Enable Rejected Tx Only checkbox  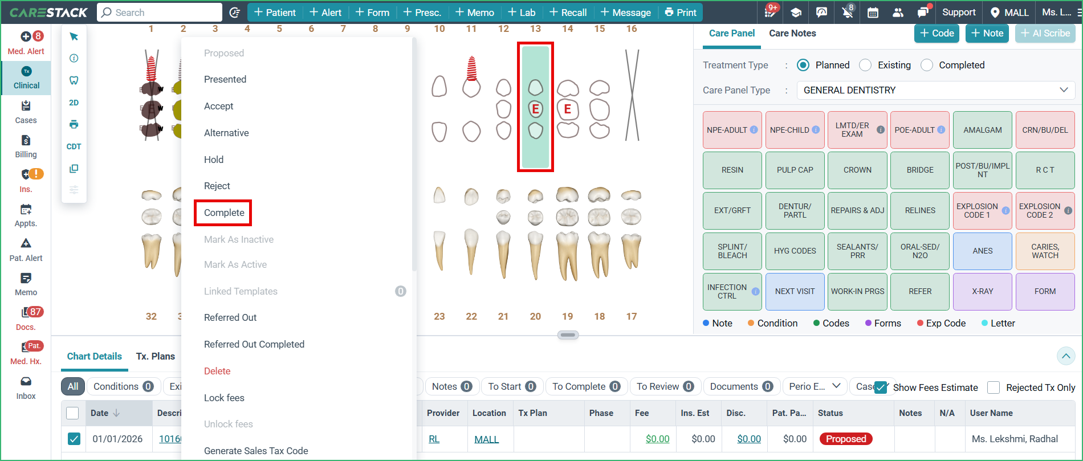(994, 387)
